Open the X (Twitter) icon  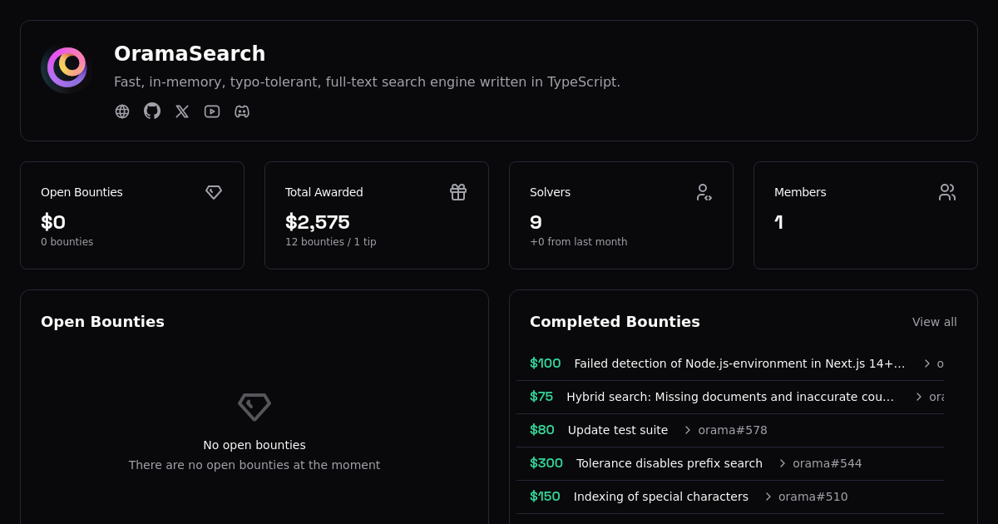click(x=182, y=111)
